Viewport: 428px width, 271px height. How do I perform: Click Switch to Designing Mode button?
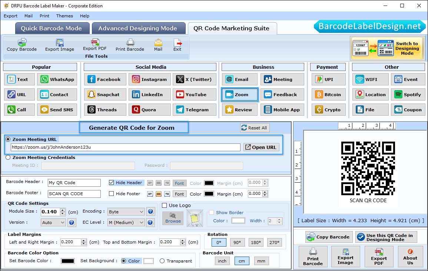[x=386, y=48]
